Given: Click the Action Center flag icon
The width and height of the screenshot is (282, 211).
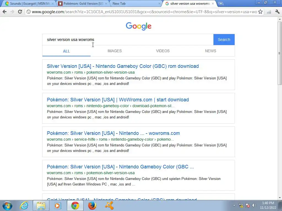Looking at the screenshot, I should pos(248,206).
